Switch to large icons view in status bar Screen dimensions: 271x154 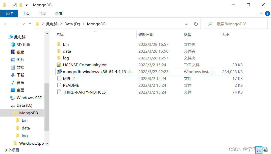coord(265,150)
